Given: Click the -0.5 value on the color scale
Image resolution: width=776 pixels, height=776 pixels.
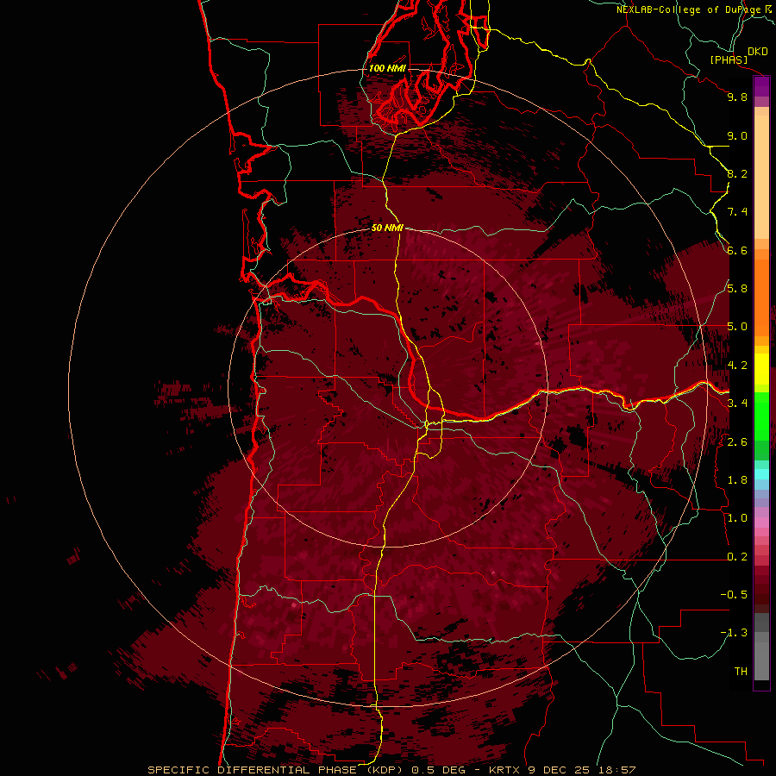Looking at the screenshot, I should (x=734, y=595).
